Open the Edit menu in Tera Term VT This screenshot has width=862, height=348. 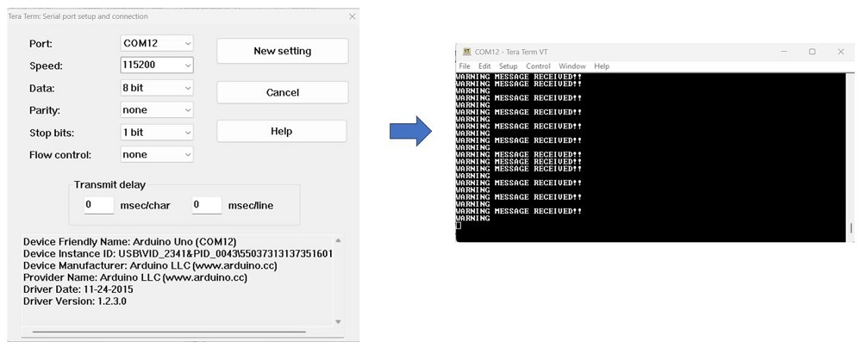[484, 66]
